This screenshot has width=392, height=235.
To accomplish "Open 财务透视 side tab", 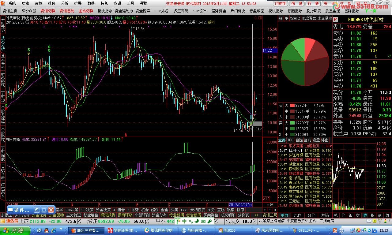I will (x=3, y=80).
